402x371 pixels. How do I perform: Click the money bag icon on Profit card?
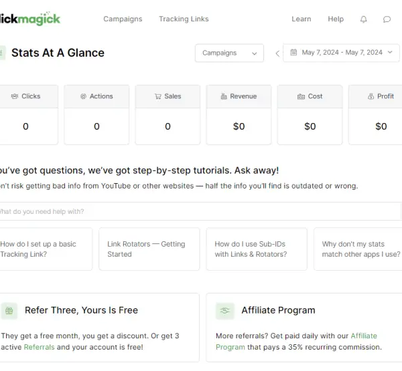371,96
